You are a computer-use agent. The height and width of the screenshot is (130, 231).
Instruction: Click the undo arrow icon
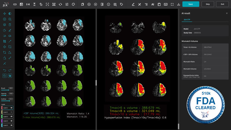4,70
